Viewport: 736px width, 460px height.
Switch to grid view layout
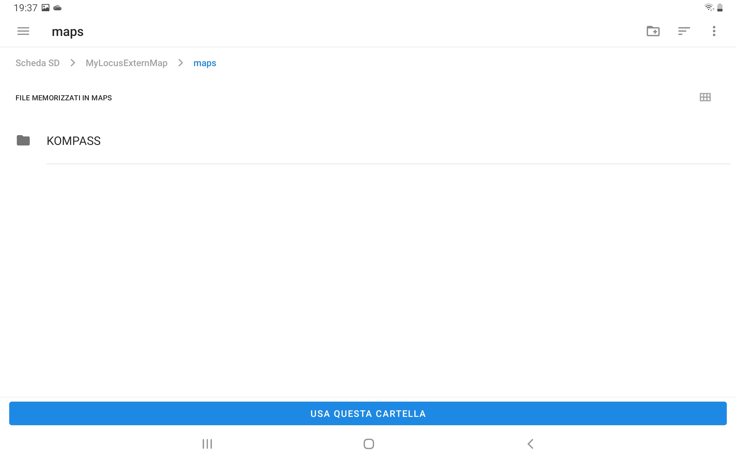705,97
